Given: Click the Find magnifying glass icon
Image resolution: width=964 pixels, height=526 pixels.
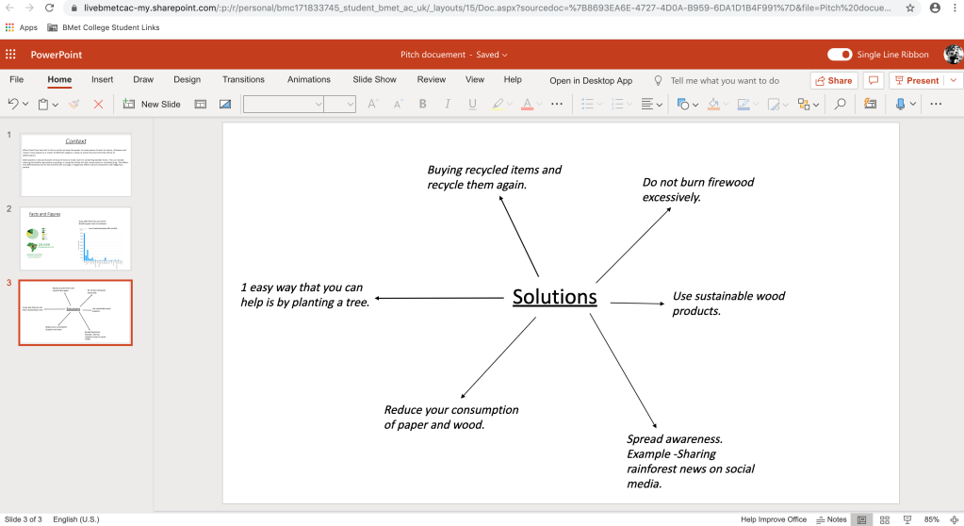Looking at the screenshot, I should (x=840, y=104).
